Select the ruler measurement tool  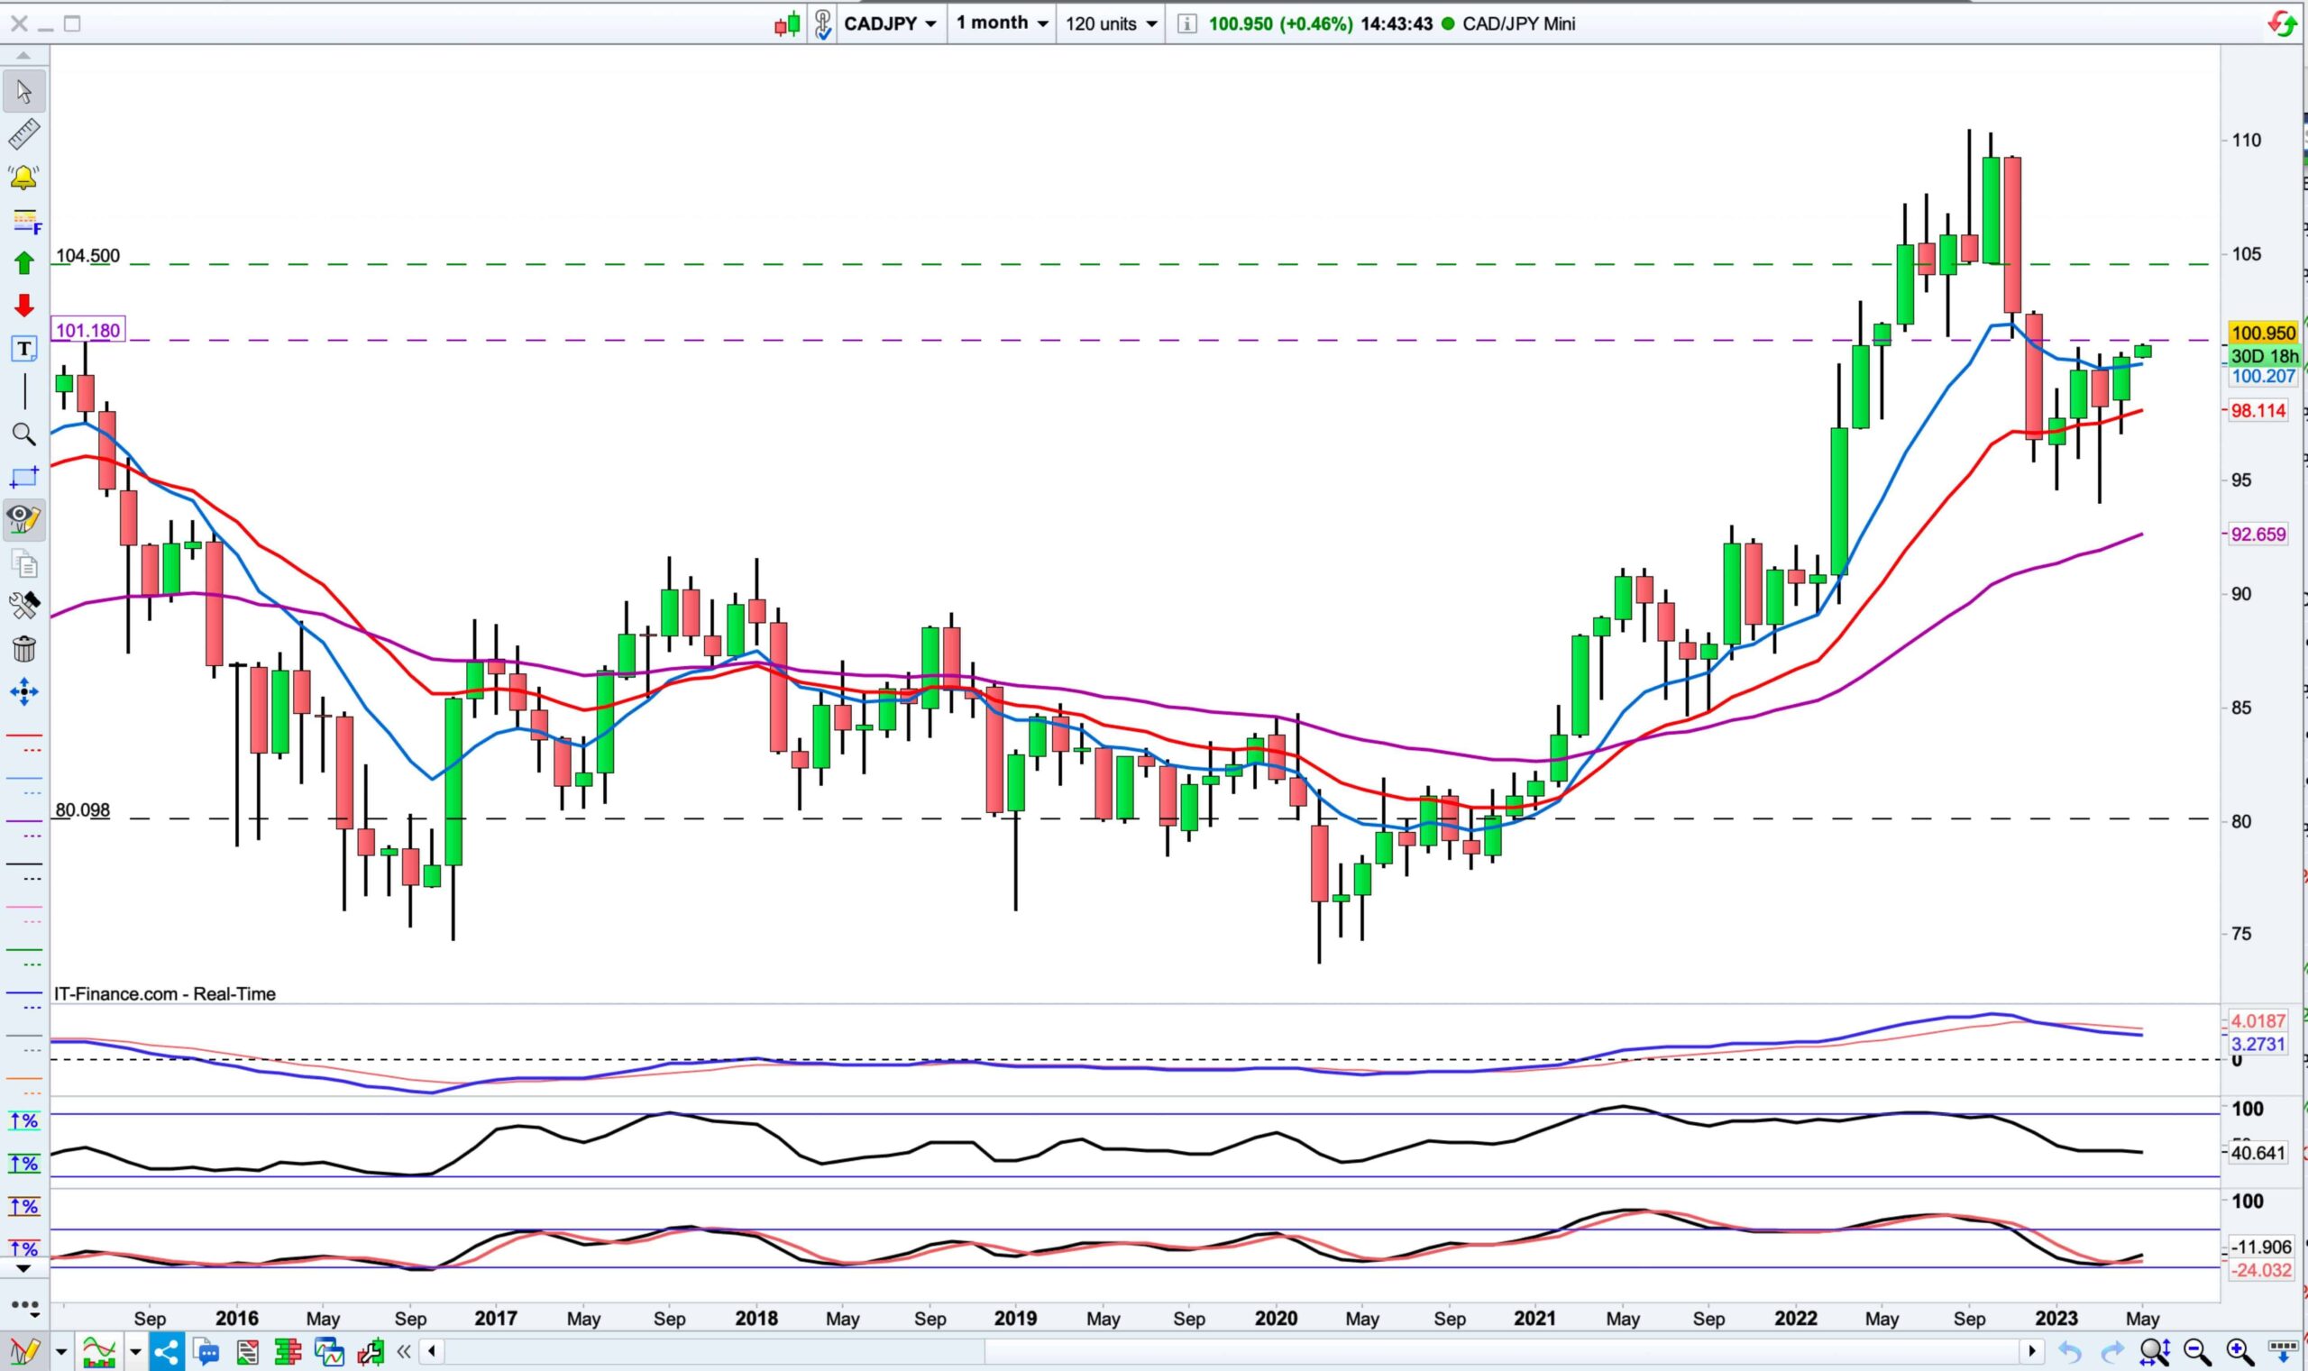click(23, 134)
